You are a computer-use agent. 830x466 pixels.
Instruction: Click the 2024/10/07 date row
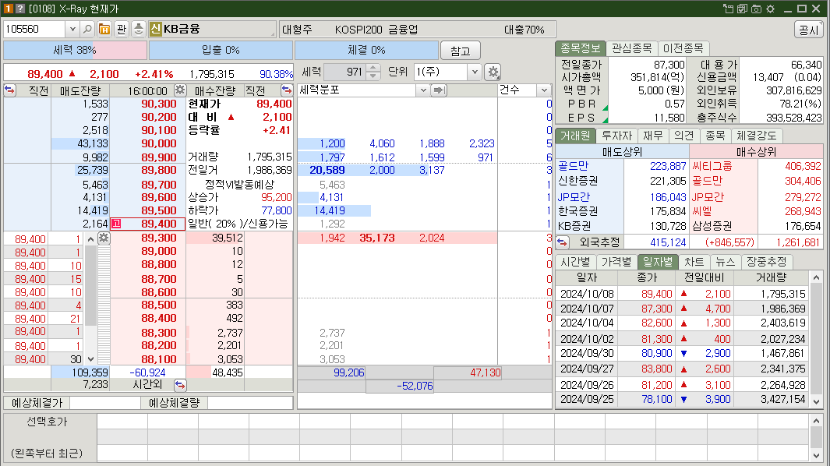[683, 308]
